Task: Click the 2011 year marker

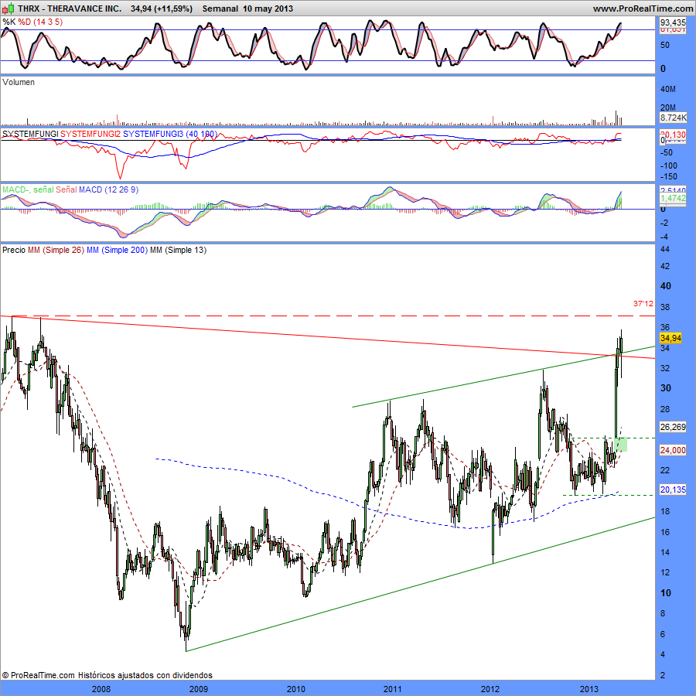Action: coord(392,689)
